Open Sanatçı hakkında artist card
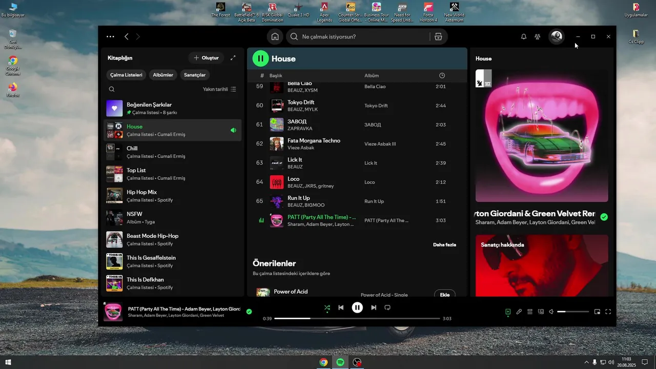 542,265
